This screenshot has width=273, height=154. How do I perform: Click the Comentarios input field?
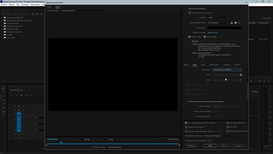pyautogui.click(x=224, y=28)
